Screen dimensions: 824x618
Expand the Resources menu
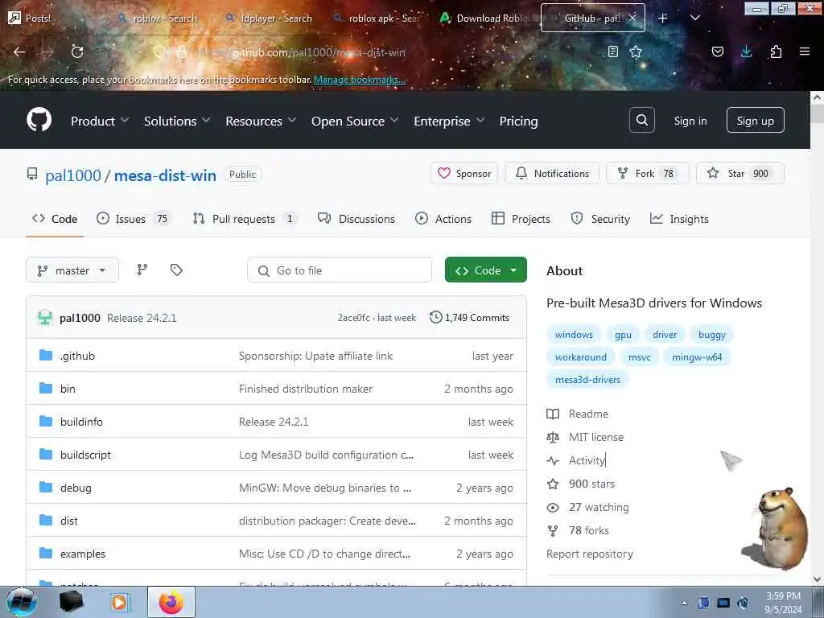[x=261, y=121]
